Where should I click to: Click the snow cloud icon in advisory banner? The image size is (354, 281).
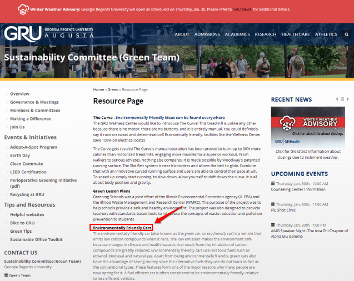[x=23, y=9]
